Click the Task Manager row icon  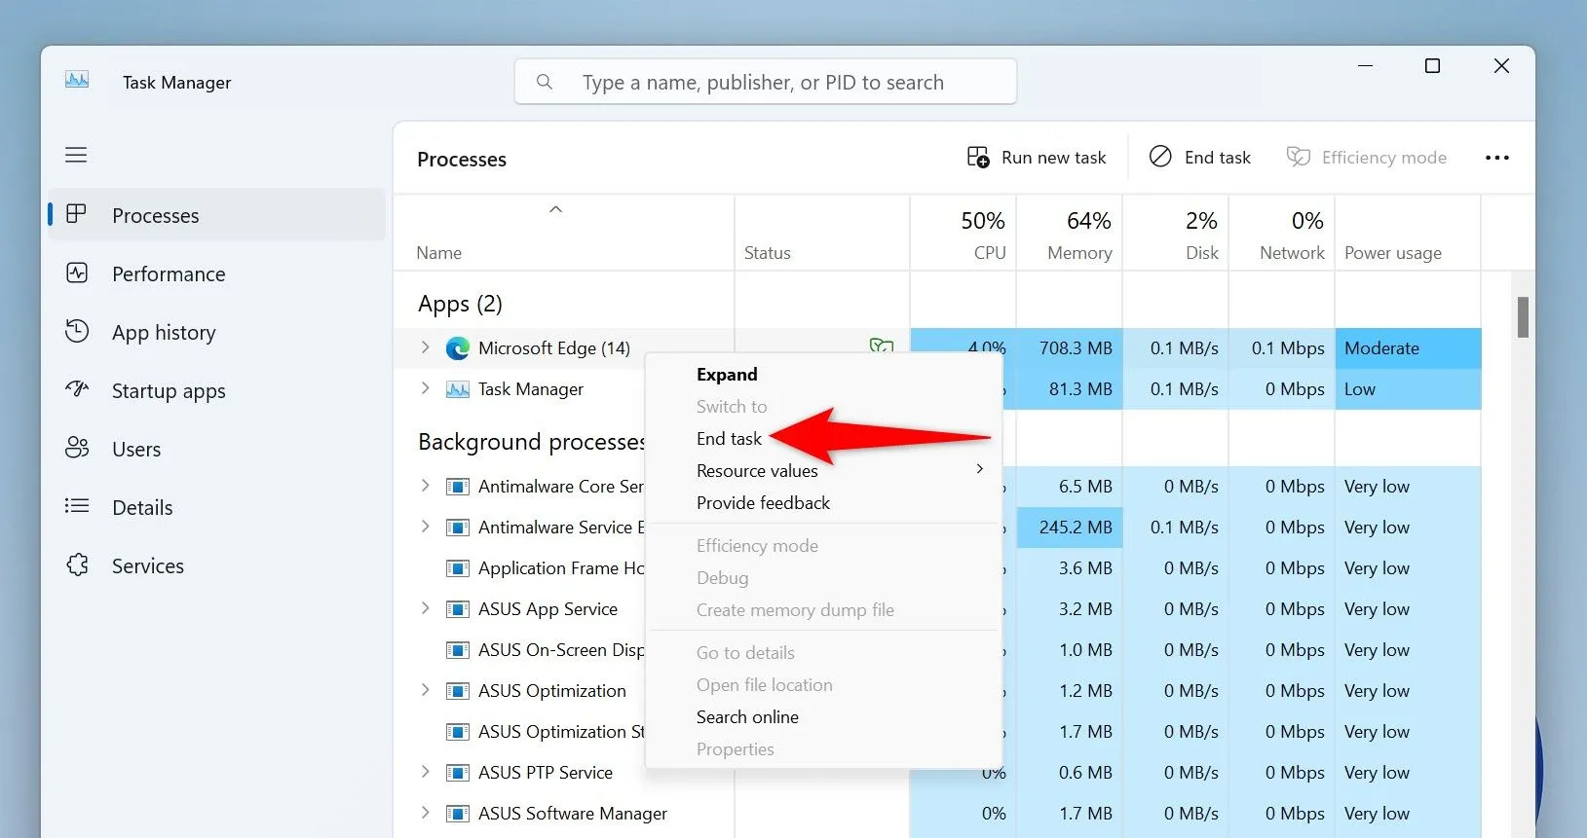pyautogui.click(x=457, y=389)
